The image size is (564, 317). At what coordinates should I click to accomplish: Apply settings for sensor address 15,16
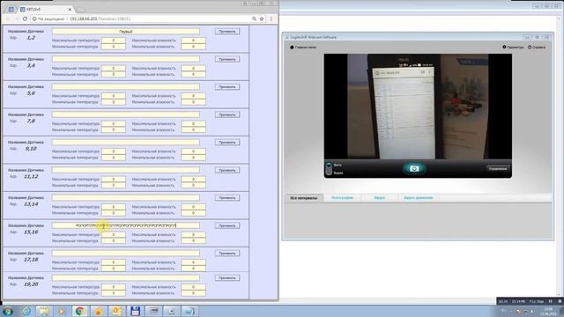point(227,225)
